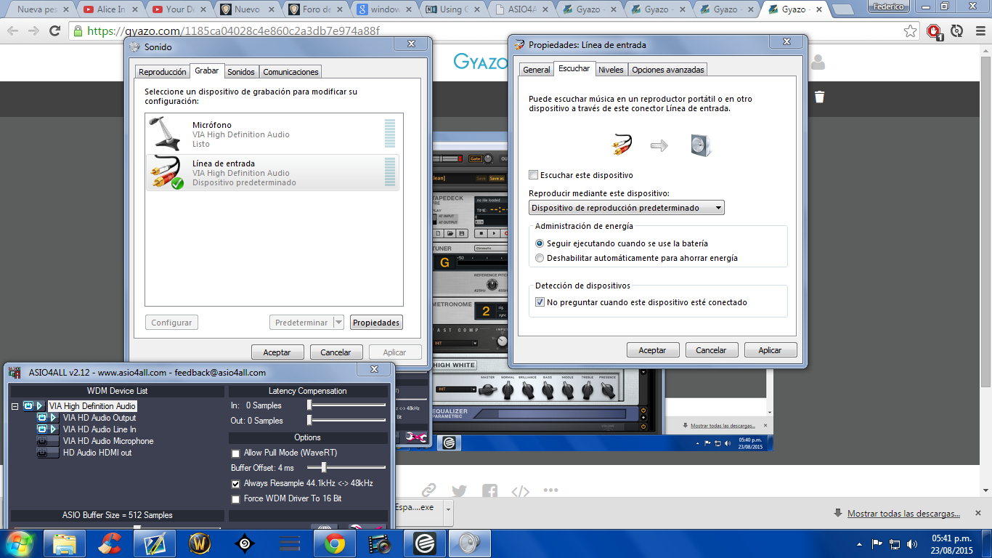
Task: Open the Predeterminar dropdown arrow
Action: click(338, 323)
